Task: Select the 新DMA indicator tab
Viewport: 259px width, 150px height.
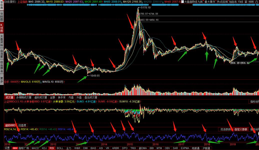Action: tap(143, 148)
